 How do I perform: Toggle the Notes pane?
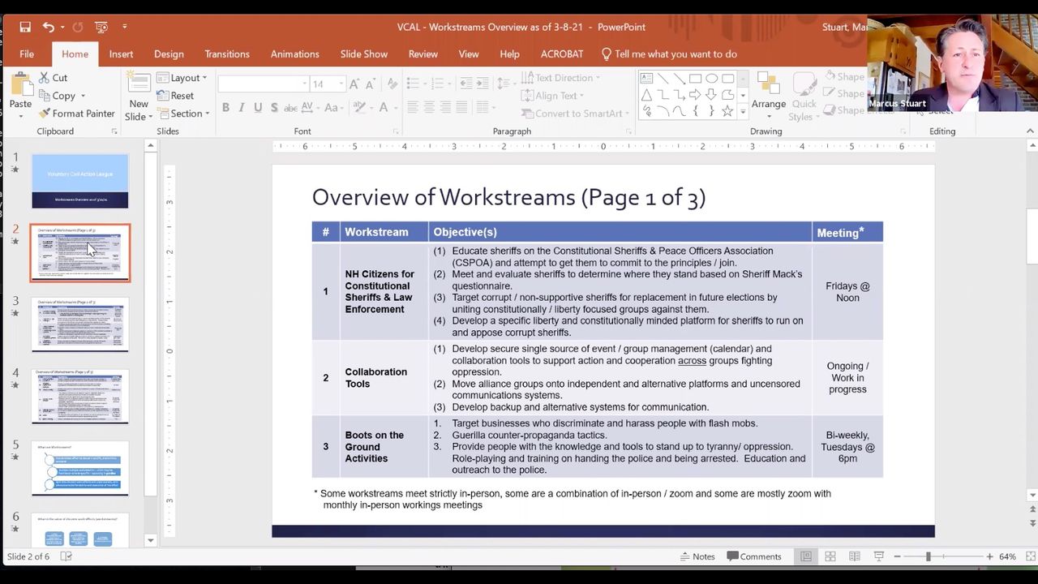click(697, 556)
